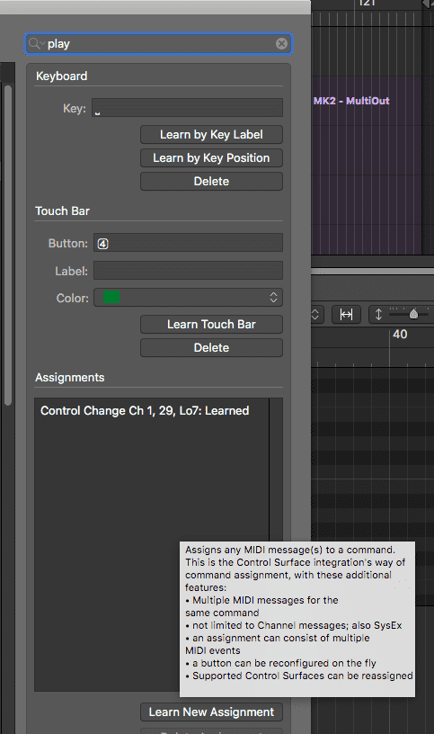Delete the Touch Bar assignment
Viewport: 434px width, 734px height.
click(211, 347)
